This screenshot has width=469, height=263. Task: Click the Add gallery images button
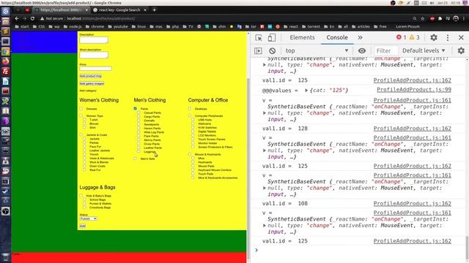pos(92,83)
